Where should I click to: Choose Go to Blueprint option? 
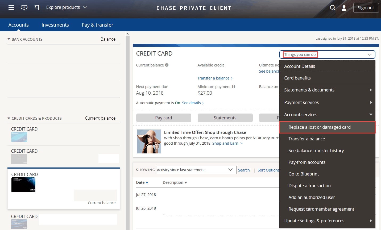click(328, 174)
